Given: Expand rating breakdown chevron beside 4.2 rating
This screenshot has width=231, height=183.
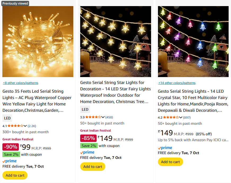Looking at the screenshot, I should click(181, 117).
